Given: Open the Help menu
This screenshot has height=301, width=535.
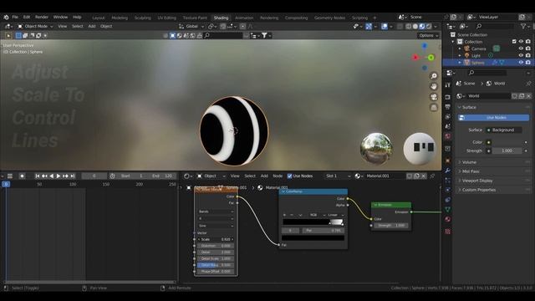Looking at the screenshot, I should click(x=77, y=17).
